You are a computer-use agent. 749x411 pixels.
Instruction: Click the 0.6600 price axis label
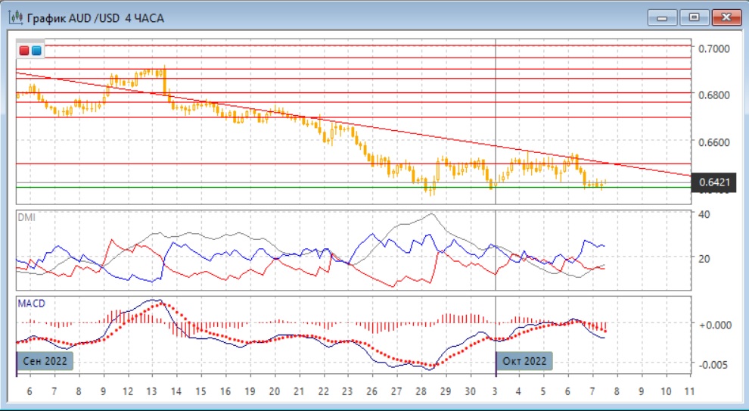(714, 142)
